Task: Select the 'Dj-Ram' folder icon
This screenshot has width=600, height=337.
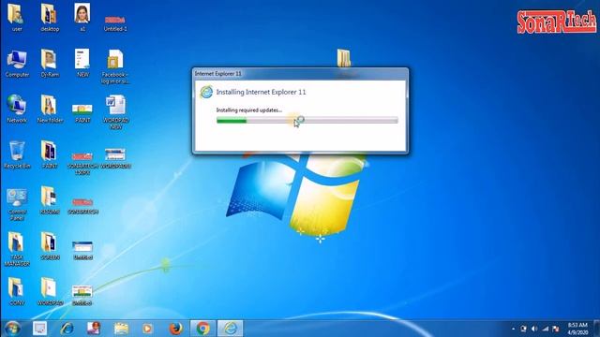Action: click(x=50, y=63)
